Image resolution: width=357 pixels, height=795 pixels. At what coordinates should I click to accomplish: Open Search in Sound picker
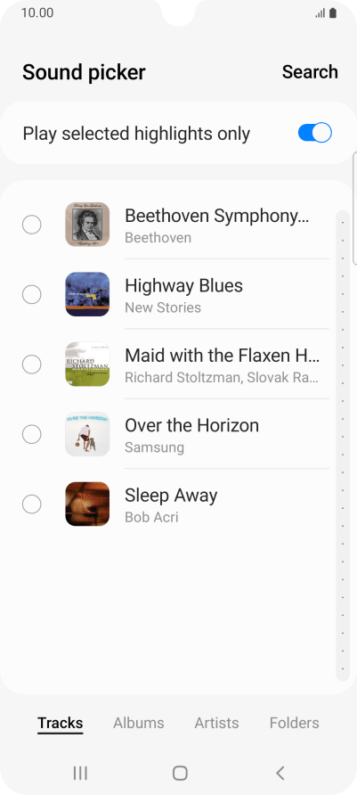click(x=310, y=72)
